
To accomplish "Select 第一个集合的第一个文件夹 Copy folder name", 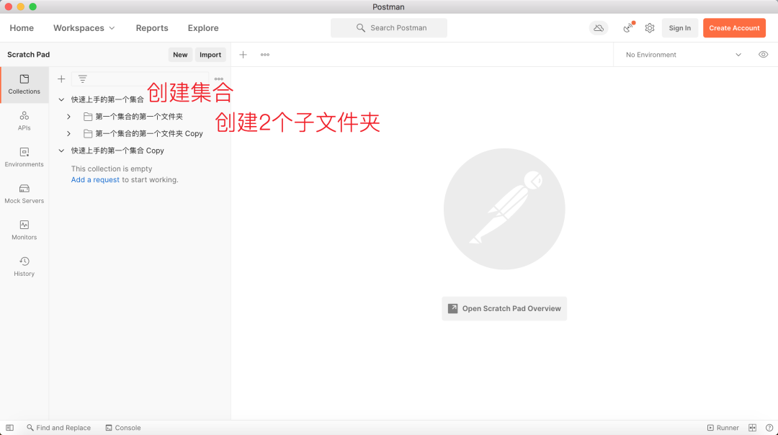I will 149,133.
